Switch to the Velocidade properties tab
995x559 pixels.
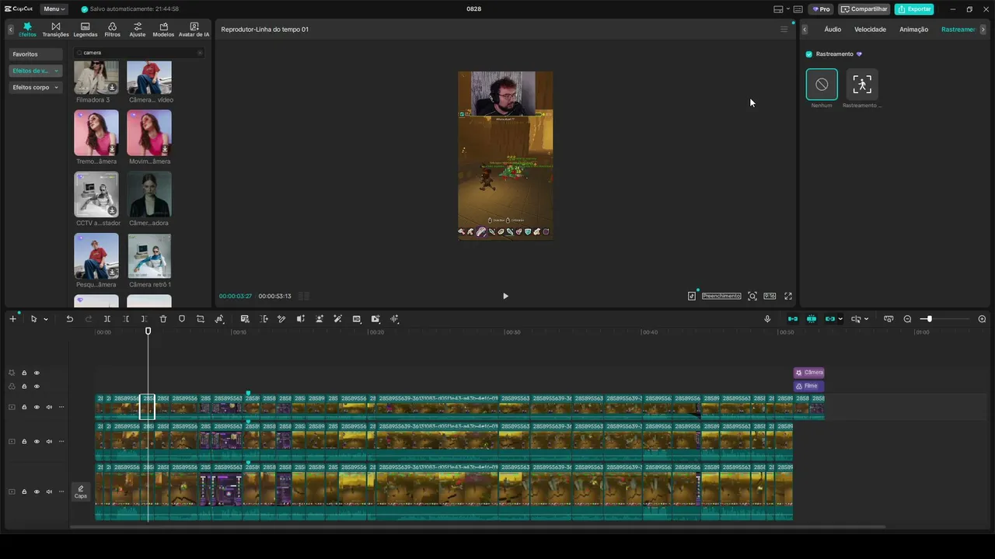(x=870, y=30)
